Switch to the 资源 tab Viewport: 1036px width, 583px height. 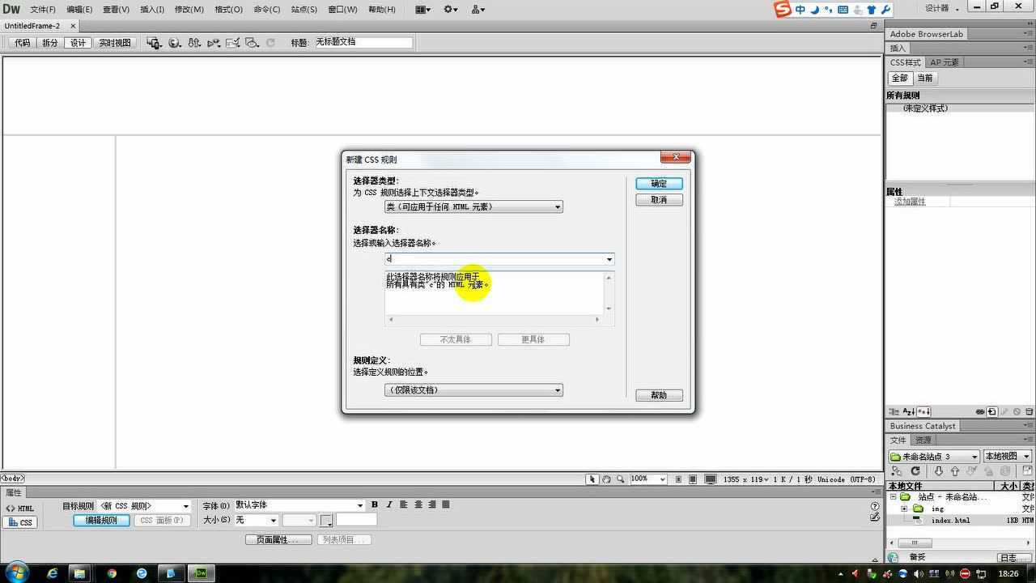coord(923,440)
